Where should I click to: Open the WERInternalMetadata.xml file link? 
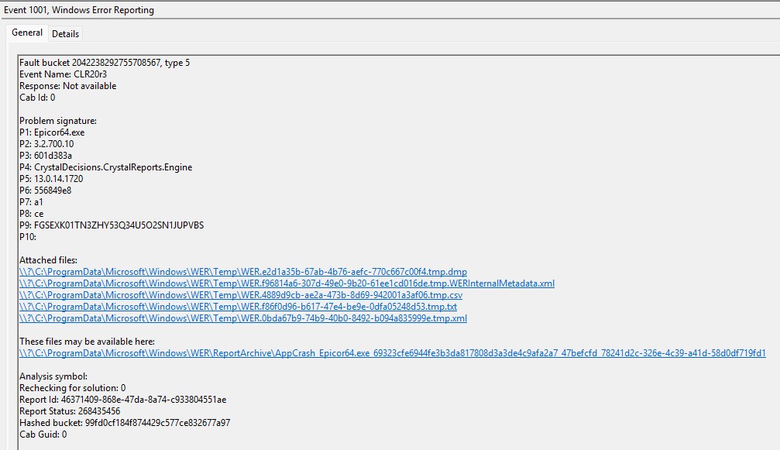tap(287, 283)
